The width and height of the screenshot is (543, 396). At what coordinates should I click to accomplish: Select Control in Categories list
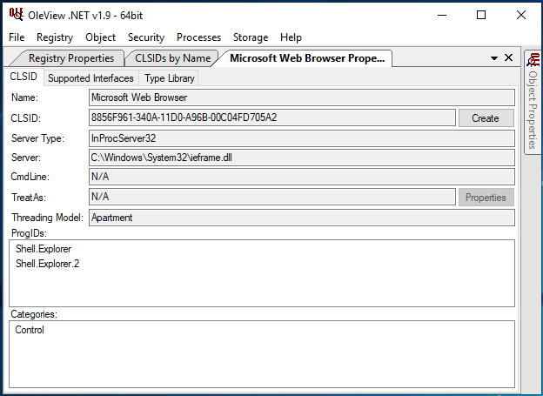click(x=30, y=330)
